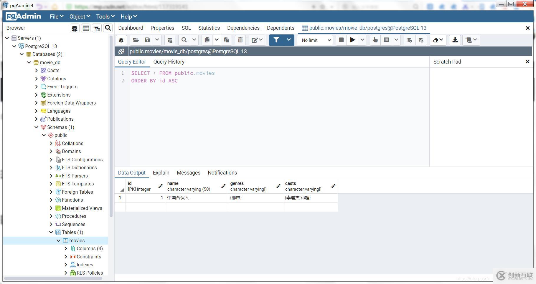Switch to the Explain results tab
536x284 pixels.
point(161,173)
